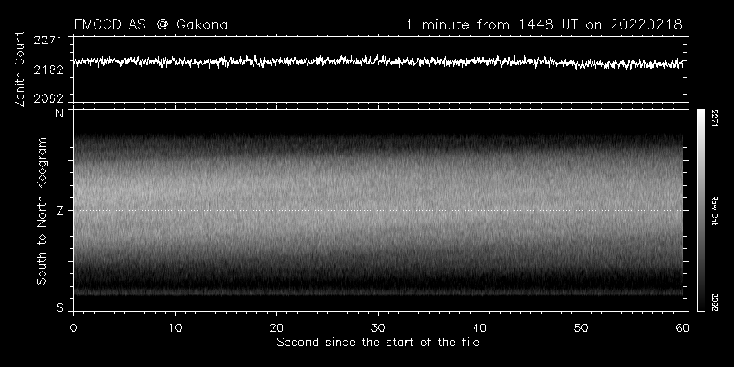This screenshot has width=734, height=367.
Task: Click the 'Z' zenith marker on keogram axis
Action: (x=59, y=210)
